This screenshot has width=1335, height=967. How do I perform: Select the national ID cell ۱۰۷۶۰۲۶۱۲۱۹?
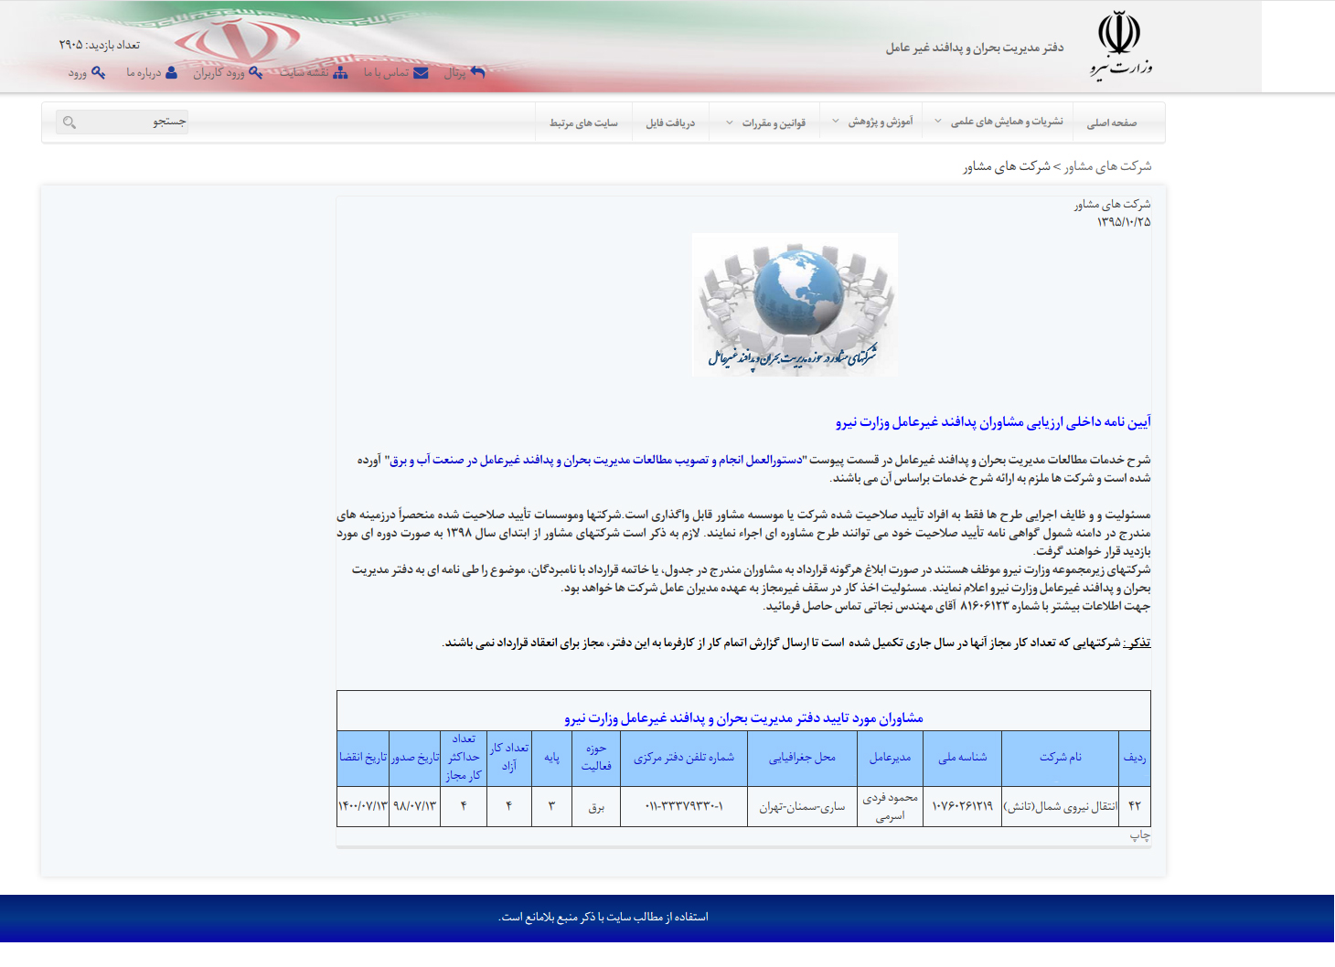pyautogui.click(x=963, y=807)
